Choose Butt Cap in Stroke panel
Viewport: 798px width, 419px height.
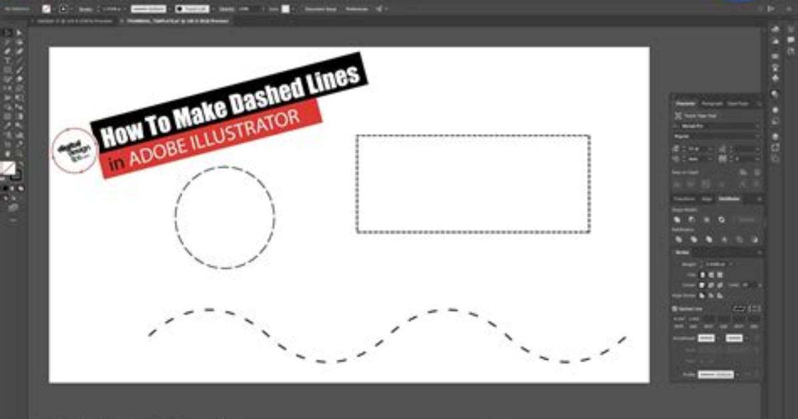point(703,275)
